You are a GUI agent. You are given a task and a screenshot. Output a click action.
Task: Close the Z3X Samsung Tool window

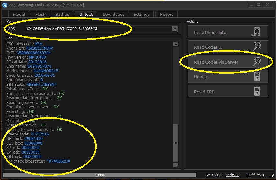(x=268, y=5)
